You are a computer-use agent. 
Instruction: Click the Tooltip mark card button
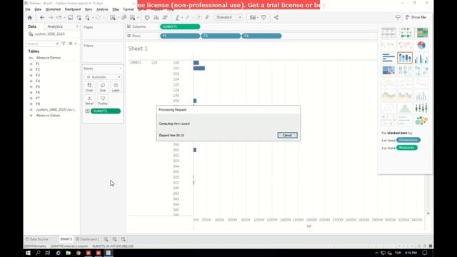point(103,101)
